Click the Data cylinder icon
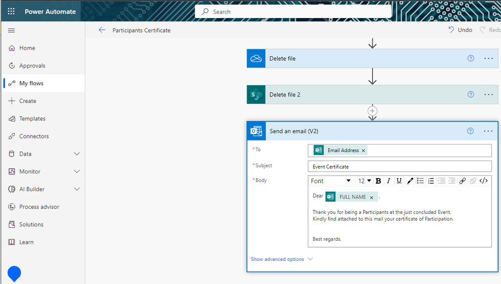Screen dimensions: 501x284 [12, 154]
